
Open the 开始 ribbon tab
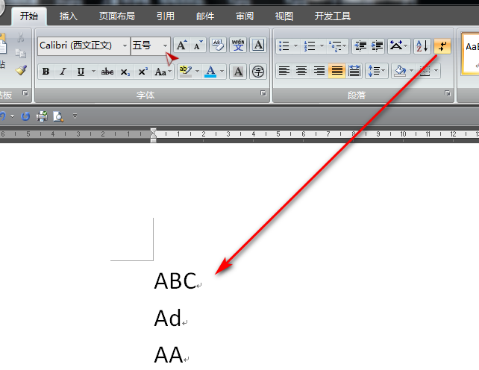point(29,16)
